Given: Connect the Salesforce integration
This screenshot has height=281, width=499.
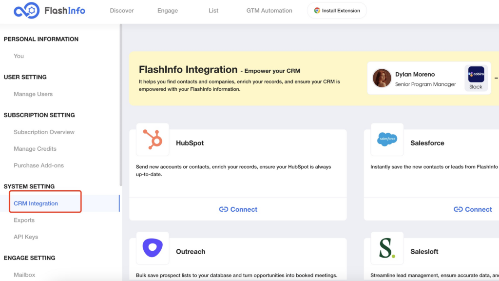Looking at the screenshot, I should pos(473,209).
